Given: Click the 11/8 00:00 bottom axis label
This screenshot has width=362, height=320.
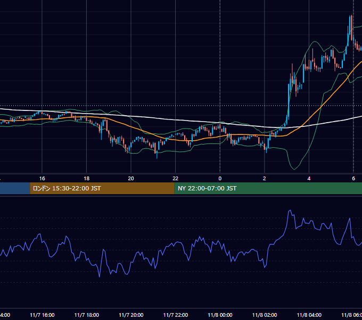Looking at the screenshot, I should click(x=220, y=315).
